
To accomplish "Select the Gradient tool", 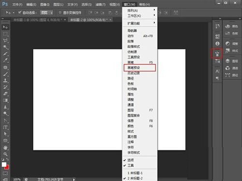I will [5, 100].
